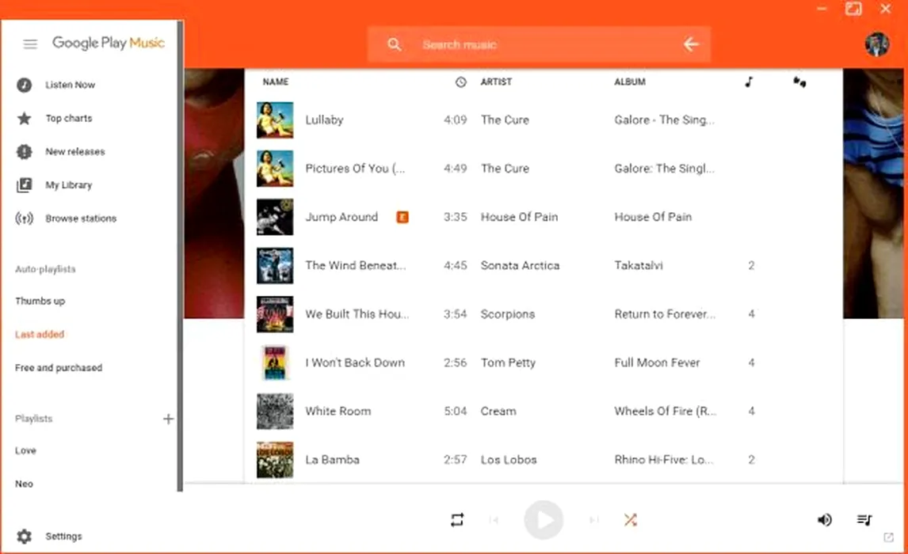Click the New releases badge icon
Viewport: 908px width, 554px height.
pyautogui.click(x=24, y=151)
